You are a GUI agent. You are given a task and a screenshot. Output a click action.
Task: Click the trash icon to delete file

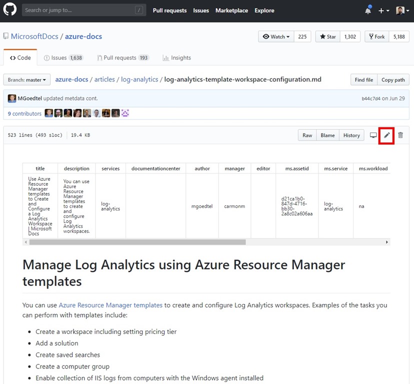400,135
